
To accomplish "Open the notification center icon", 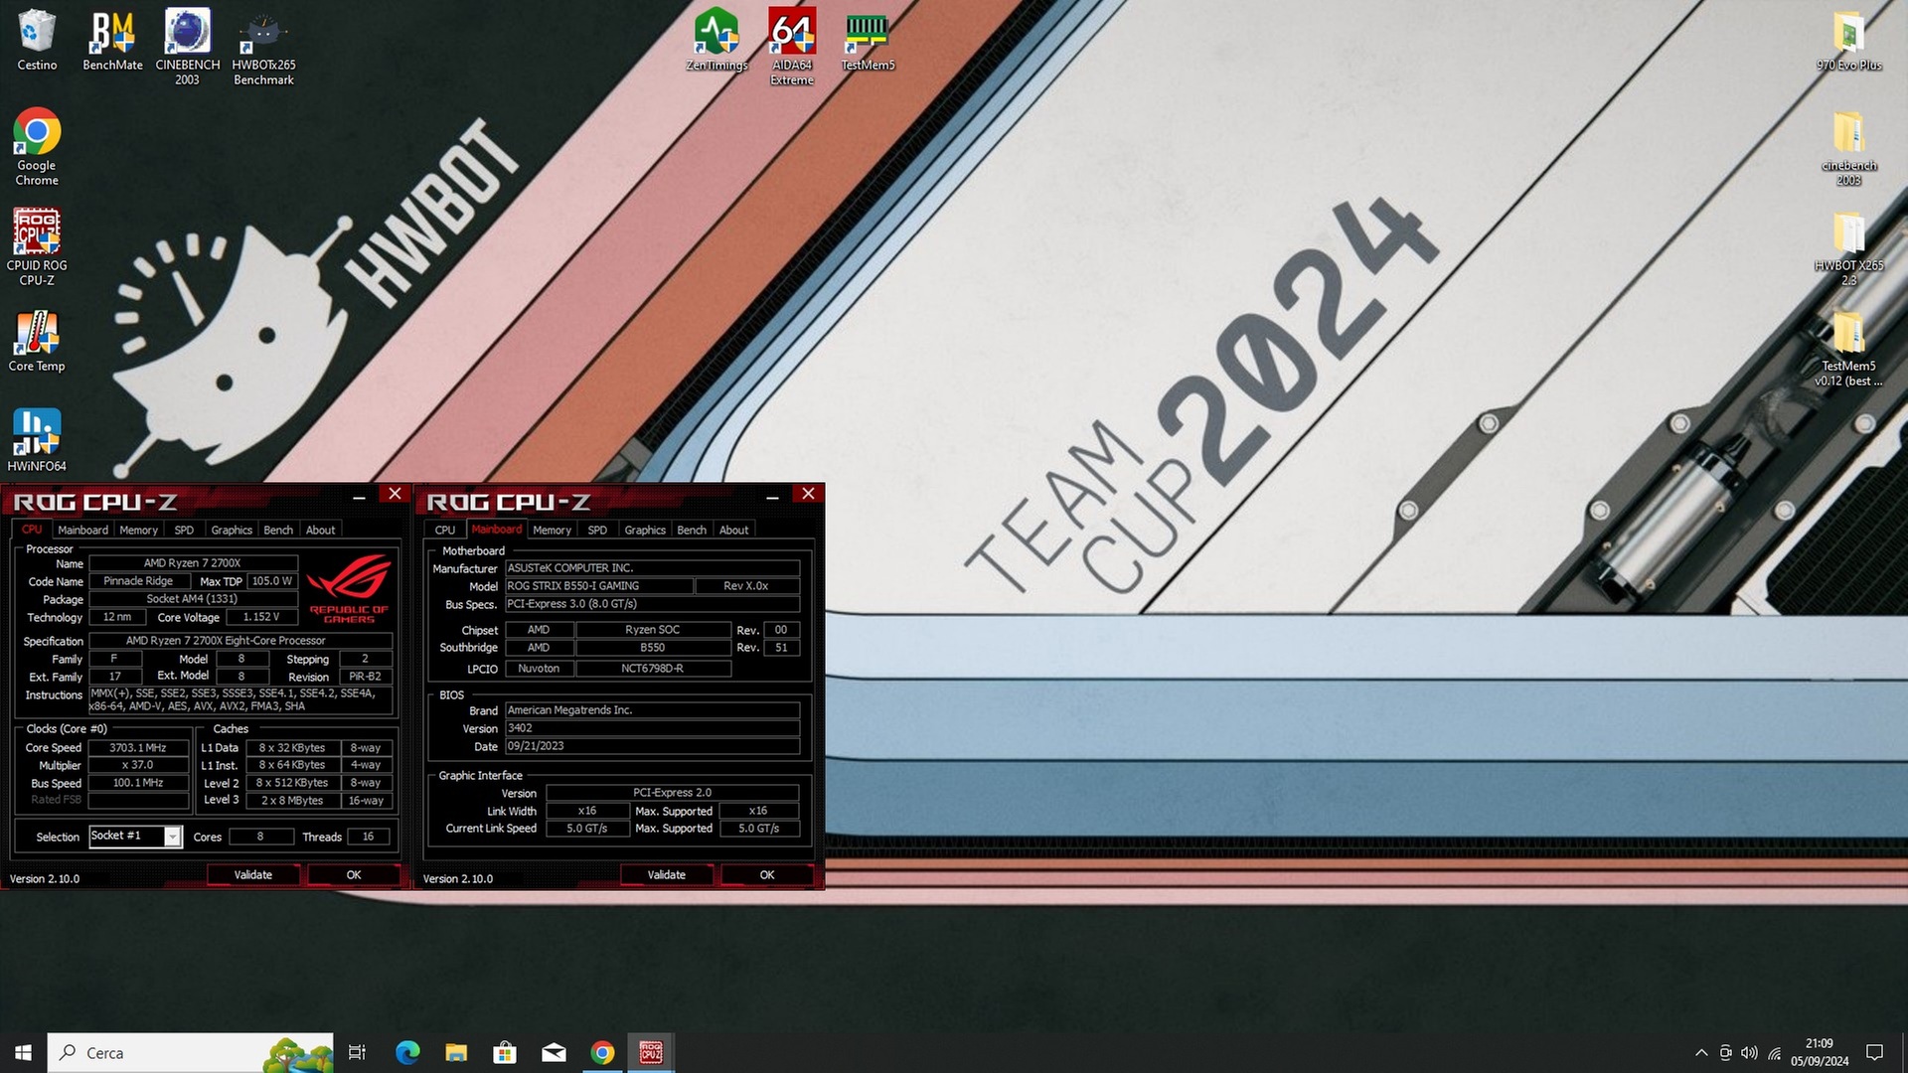I will pos(1875,1052).
